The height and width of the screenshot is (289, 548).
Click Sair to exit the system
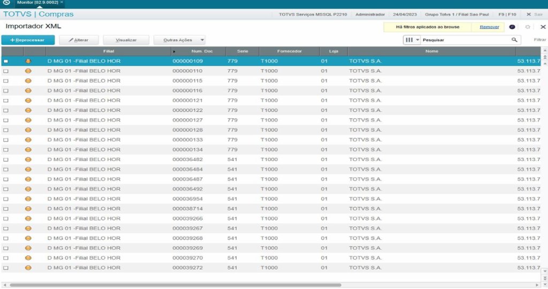[x=535, y=14]
